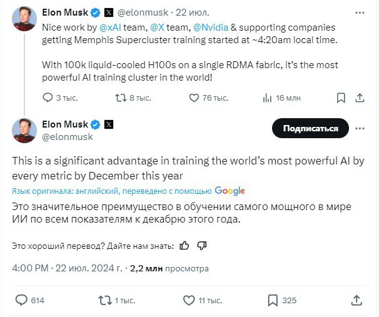Open the 4:00 PM · 22 июл. 2024 timestamp

[x=68, y=268]
